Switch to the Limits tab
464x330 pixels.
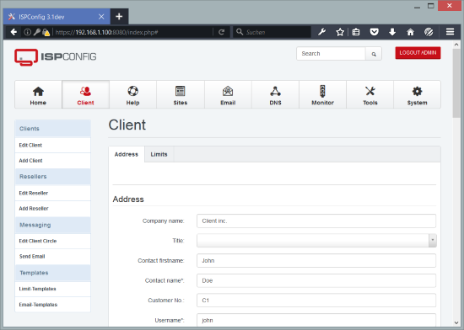point(159,154)
